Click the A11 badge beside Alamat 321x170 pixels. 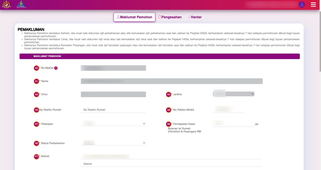point(36,156)
